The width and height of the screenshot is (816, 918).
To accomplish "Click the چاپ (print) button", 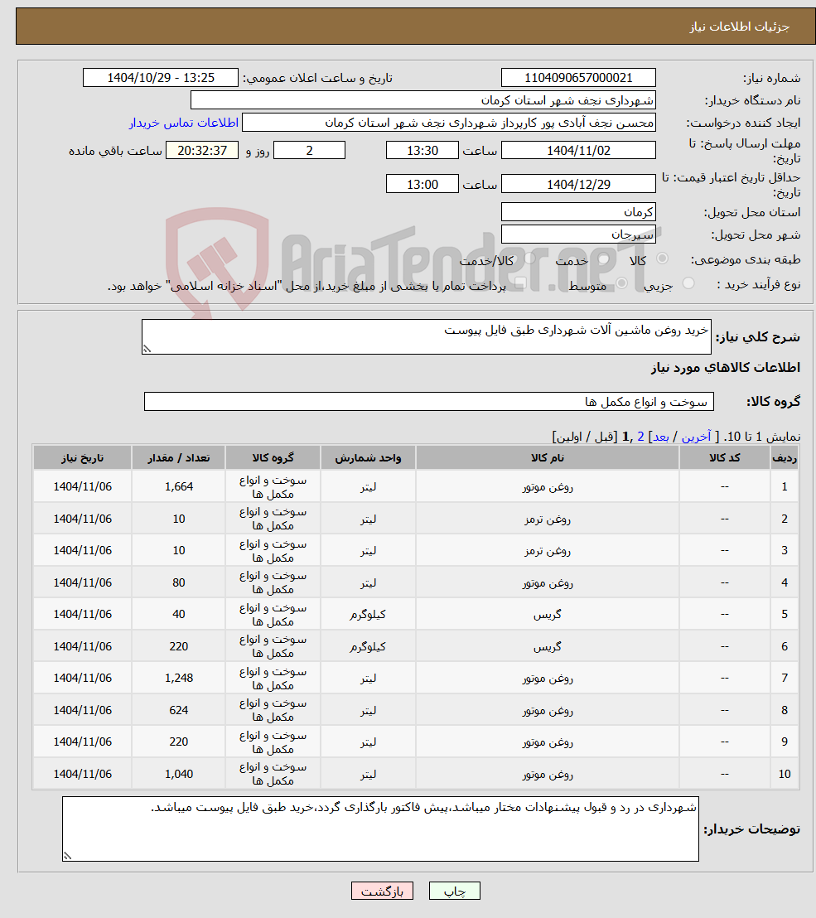I will coord(454,891).
